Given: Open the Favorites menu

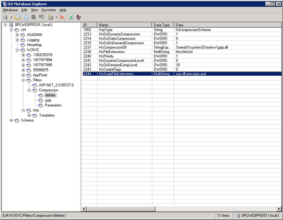Looking at the screenshot, I should click(48, 9).
